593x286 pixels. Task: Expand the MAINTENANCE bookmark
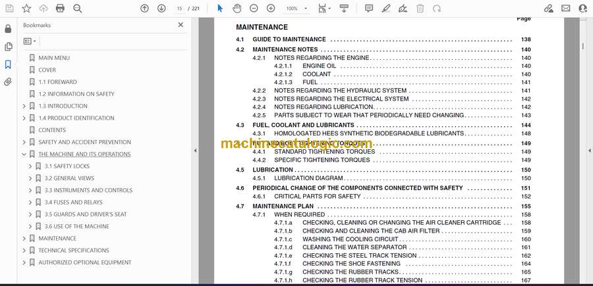pyautogui.click(x=24, y=239)
